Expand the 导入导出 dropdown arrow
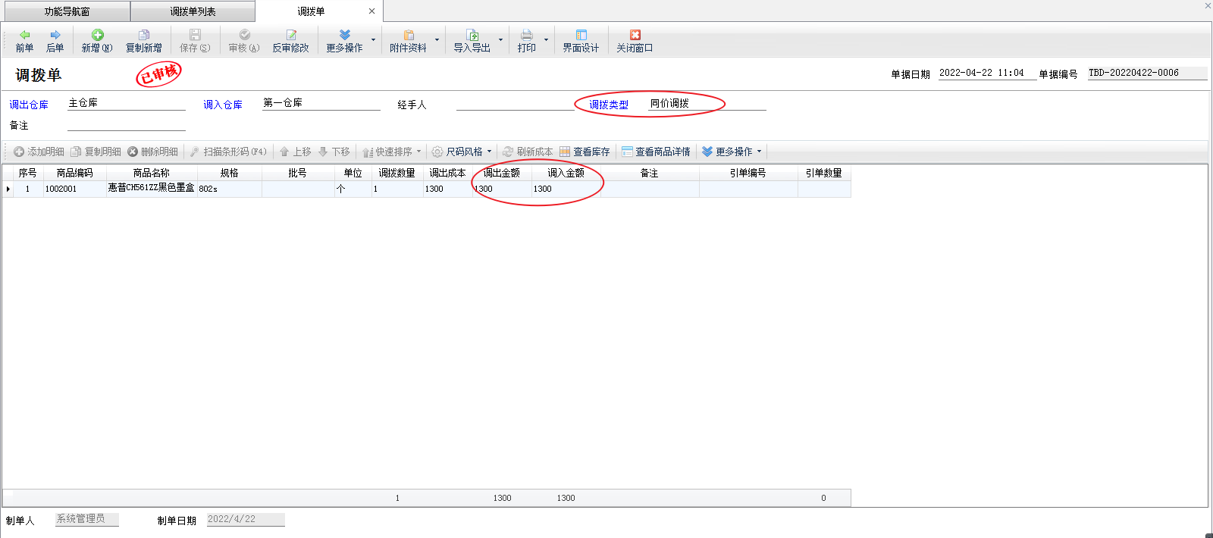Screen dimensions: 1213x538 [x=500, y=39]
